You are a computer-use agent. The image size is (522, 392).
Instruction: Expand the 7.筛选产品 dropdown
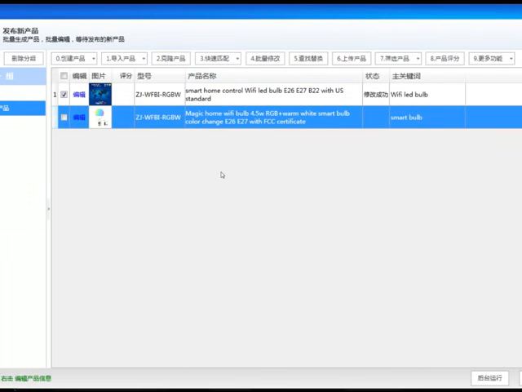[398, 59]
